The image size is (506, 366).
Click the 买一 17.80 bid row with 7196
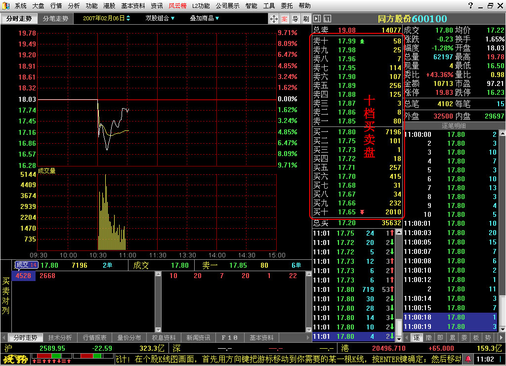tap(357, 132)
